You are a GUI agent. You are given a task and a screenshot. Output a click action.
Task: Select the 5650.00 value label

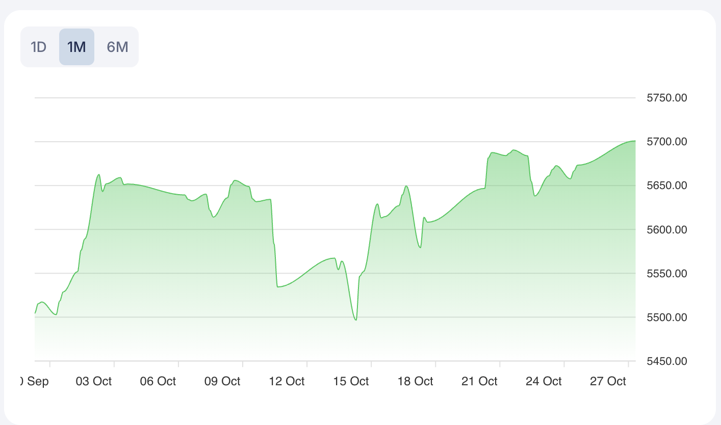click(666, 185)
